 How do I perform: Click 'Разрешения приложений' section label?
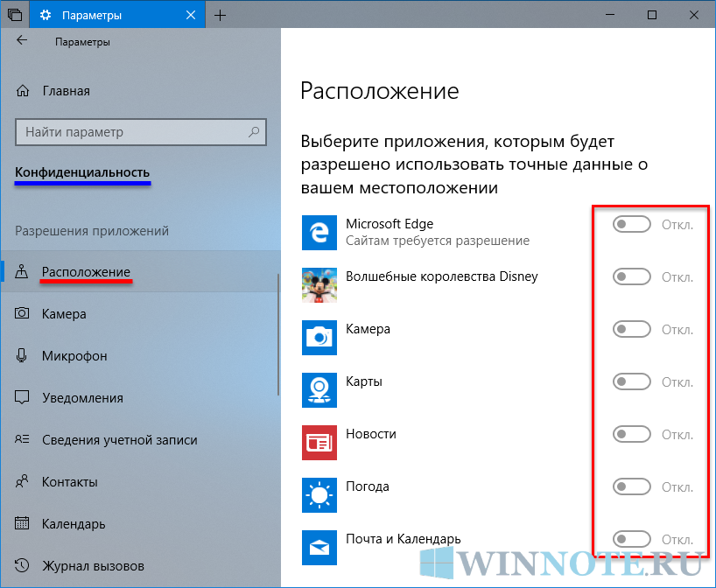[92, 230]
